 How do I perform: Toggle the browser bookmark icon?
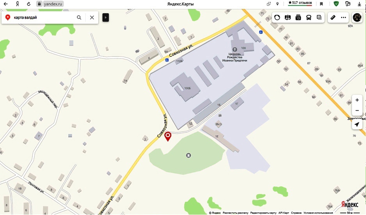tap(322, 4)
